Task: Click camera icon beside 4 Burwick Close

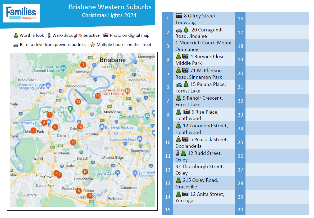Action: coord(185,56)
